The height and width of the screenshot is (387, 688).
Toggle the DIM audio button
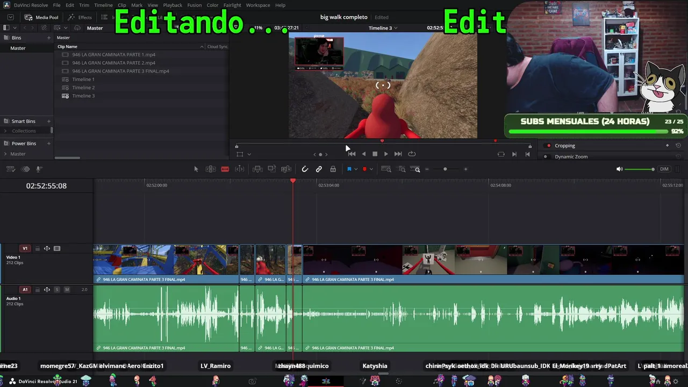(664, 169)
